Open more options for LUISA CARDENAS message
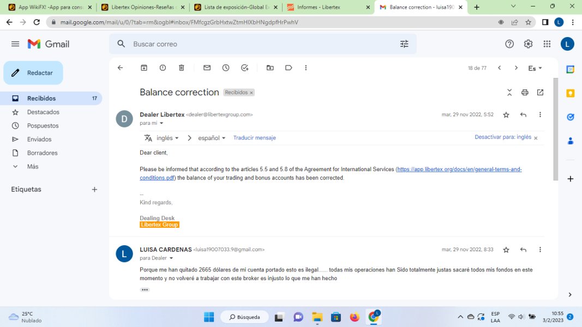This screenshot has width=582, height=327. point(540,250)
